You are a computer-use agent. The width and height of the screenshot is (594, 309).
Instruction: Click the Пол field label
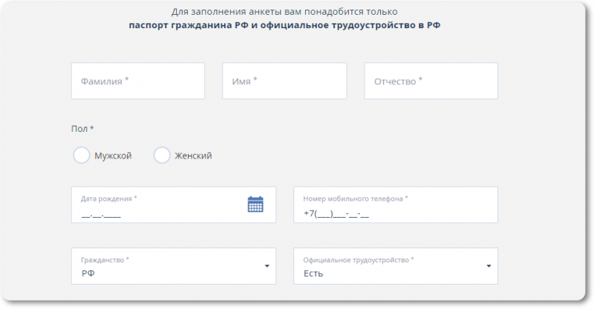[82, 129]
